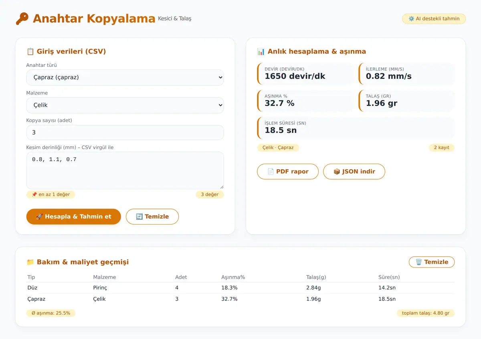The width and height of the screenshot is (481, 339).
Task: Click the Pirinç material cell
Action: coord(100,288)
